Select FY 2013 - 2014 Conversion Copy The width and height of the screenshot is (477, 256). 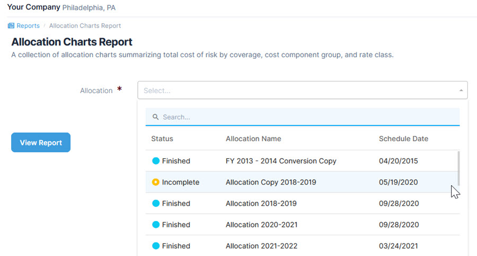[x=281, y=161]
